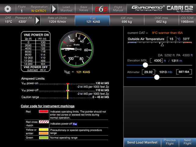The image size is (196, 147).
Task: Tap the highlighted VNE link in legend
Action: 75,124
